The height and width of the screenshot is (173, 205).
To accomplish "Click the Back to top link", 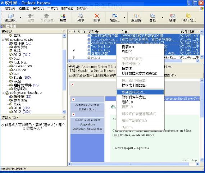I will [189, 160].
